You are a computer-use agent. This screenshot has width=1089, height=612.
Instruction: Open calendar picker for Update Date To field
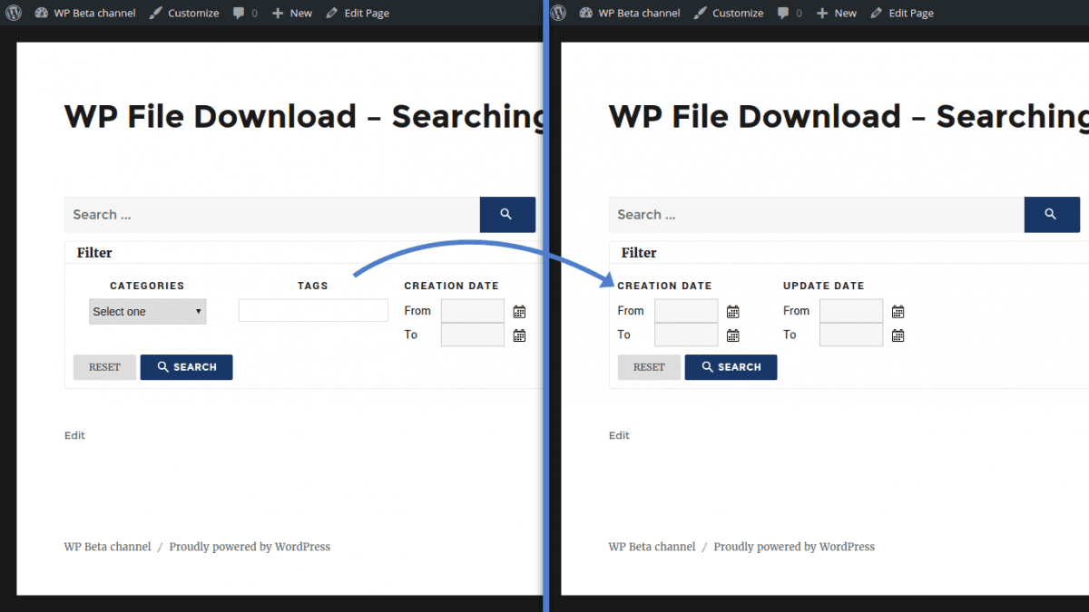(x=898, y=335)
